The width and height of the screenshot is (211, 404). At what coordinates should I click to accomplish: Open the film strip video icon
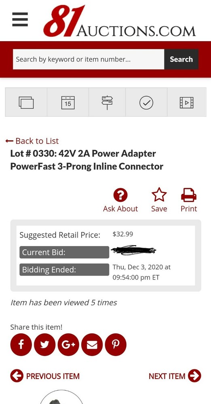[x=186, y=102]
